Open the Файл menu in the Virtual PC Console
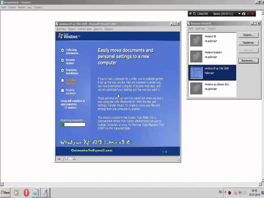 pyautogui.click(x=191, y=28)
